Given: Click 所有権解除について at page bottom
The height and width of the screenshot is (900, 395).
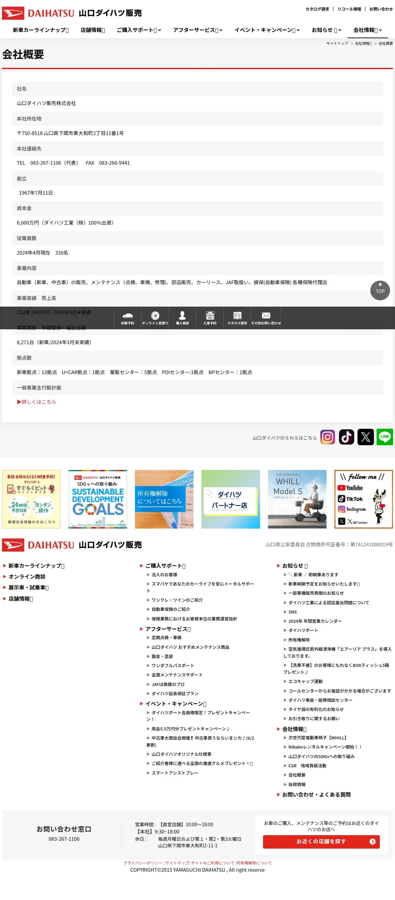Looking at the screenshot, I should [x=254, y=863].
